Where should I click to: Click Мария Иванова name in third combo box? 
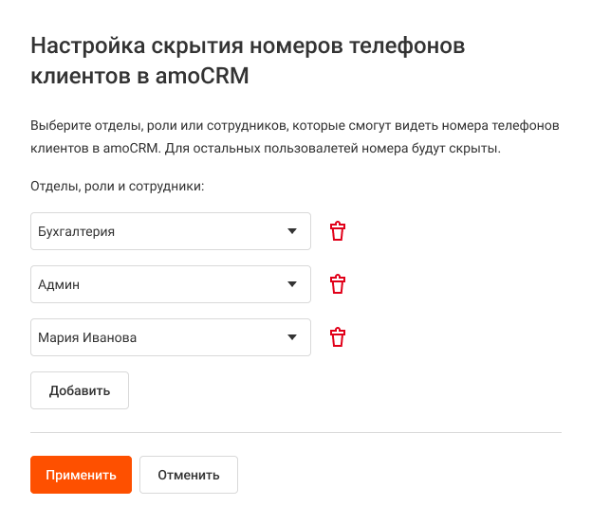coord(86,337)
